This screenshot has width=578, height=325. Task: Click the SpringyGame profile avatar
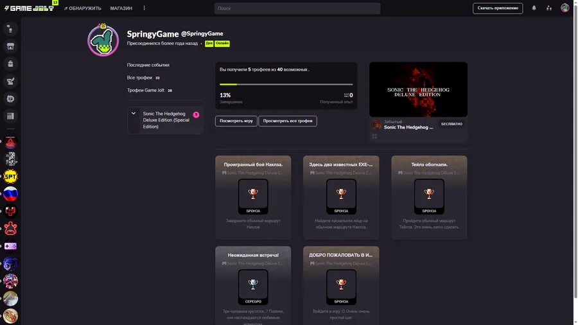(x=103, y=40)
